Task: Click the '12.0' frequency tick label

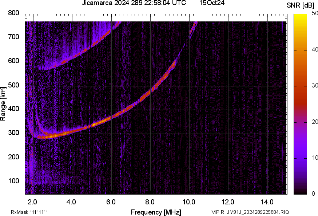Action: [x=228, y=202]
